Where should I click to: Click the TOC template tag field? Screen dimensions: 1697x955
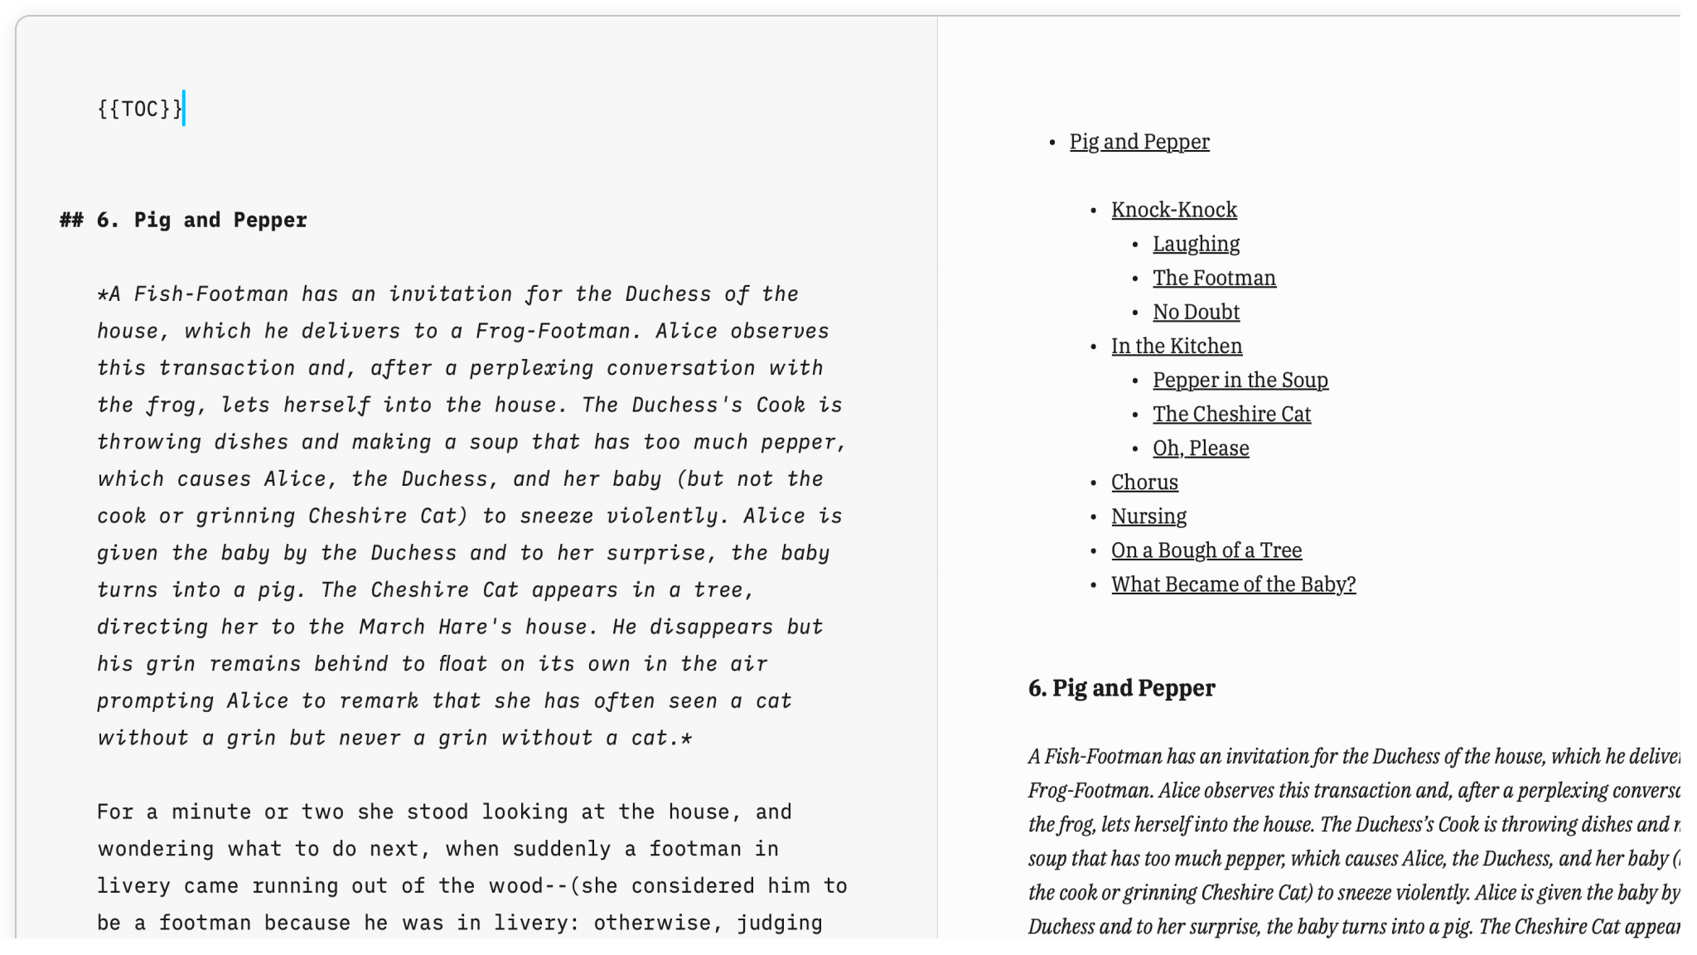point(140,109)
